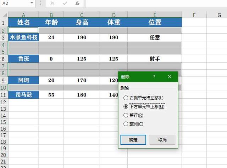Click the formula bar cancel X icon

click(x=52, y=3)
